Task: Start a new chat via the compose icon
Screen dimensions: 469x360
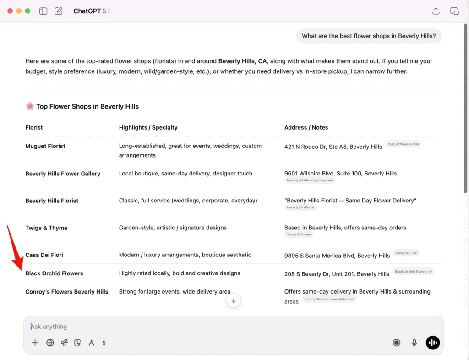Action: click(58, 11)
